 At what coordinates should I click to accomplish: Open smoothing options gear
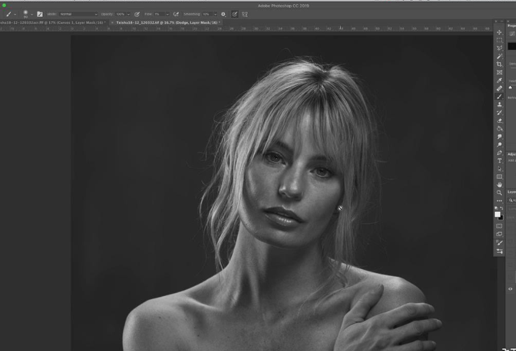pos(223,13)
